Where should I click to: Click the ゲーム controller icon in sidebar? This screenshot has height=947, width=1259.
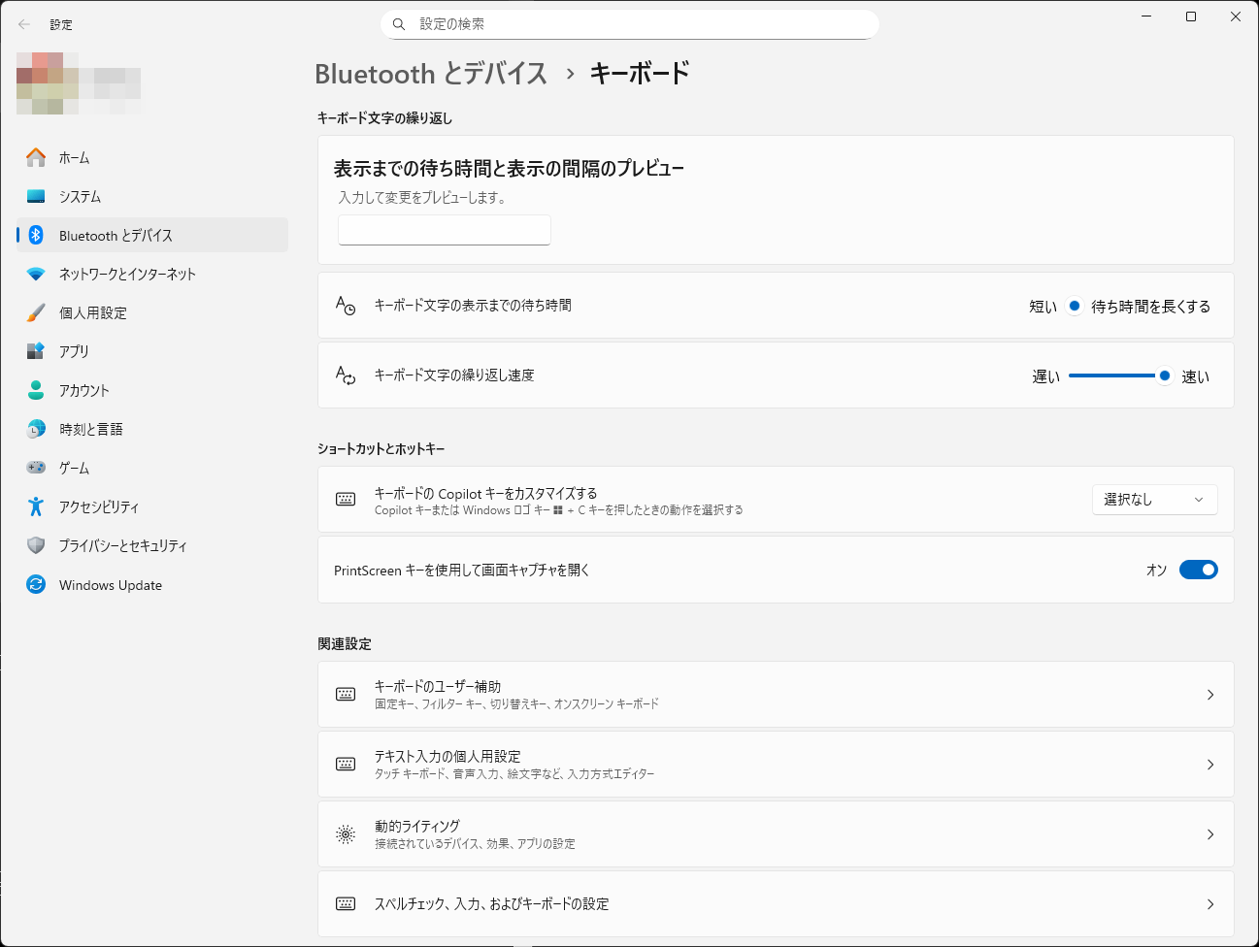click(36, 468)
